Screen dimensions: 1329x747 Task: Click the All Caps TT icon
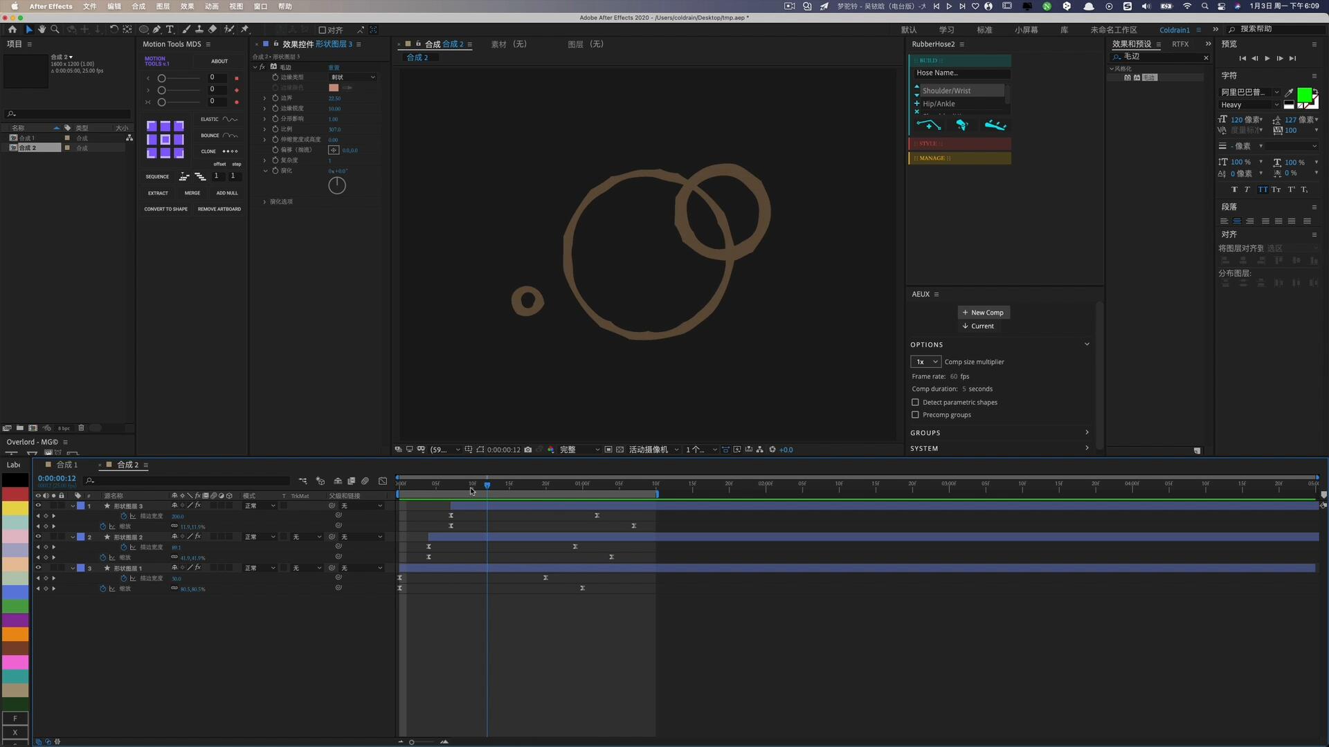[1263, 190]
